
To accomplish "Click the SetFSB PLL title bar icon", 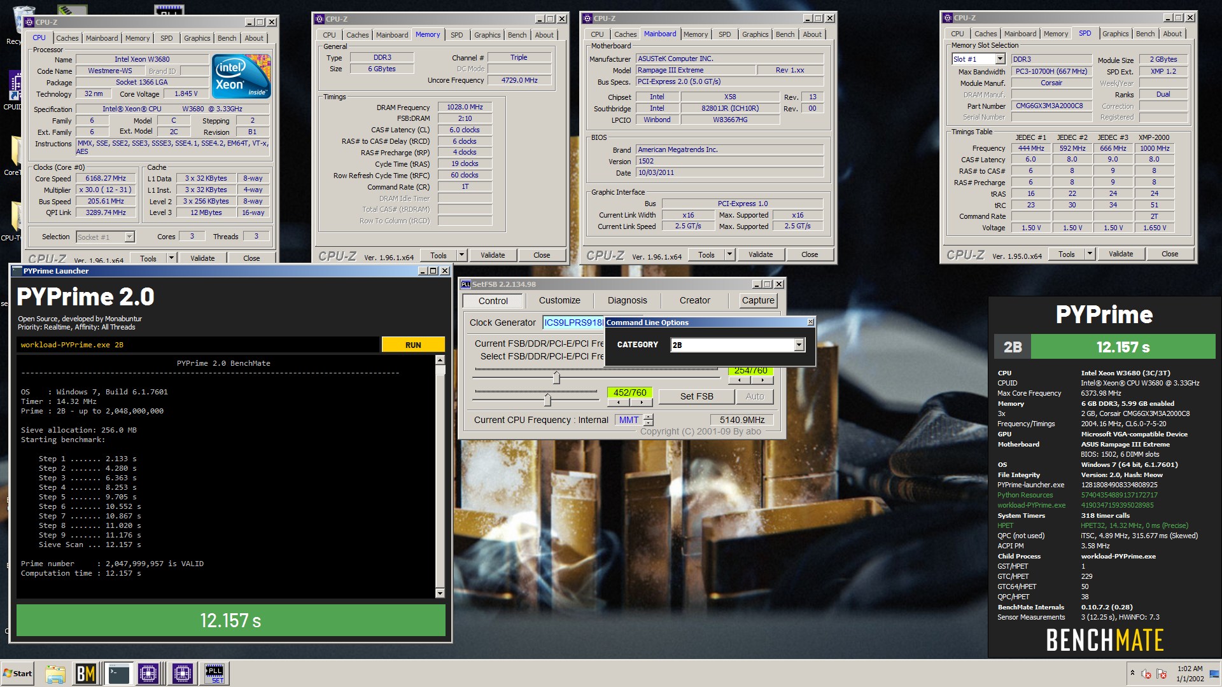I will [x=465, y=284].
